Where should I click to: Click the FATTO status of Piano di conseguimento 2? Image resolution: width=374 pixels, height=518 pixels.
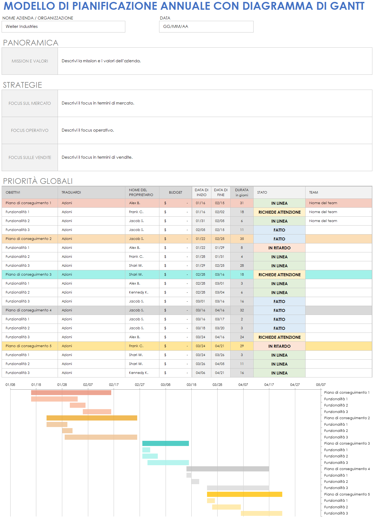[279, 239]
